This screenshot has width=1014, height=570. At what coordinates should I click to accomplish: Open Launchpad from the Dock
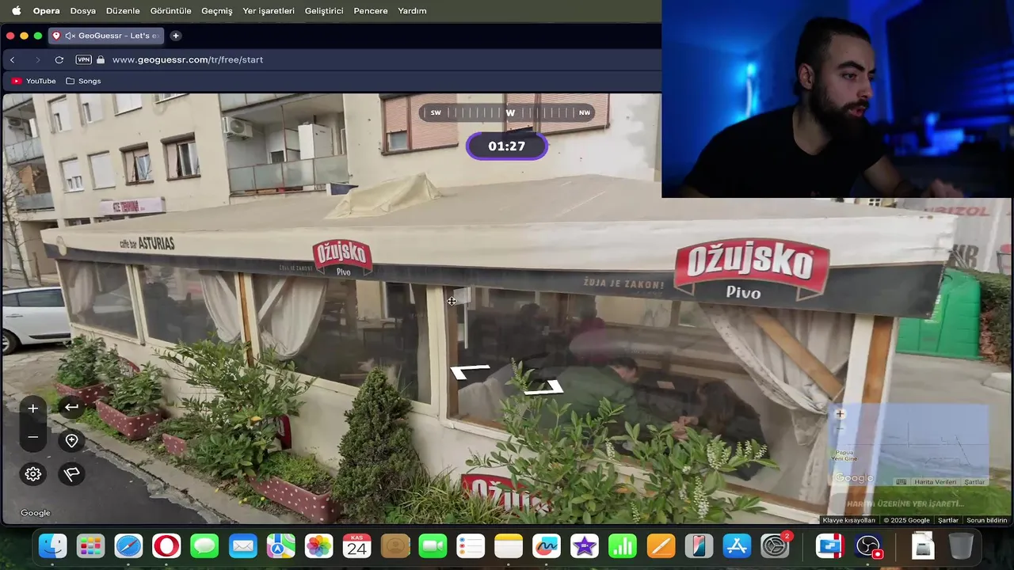click(90, 546)
